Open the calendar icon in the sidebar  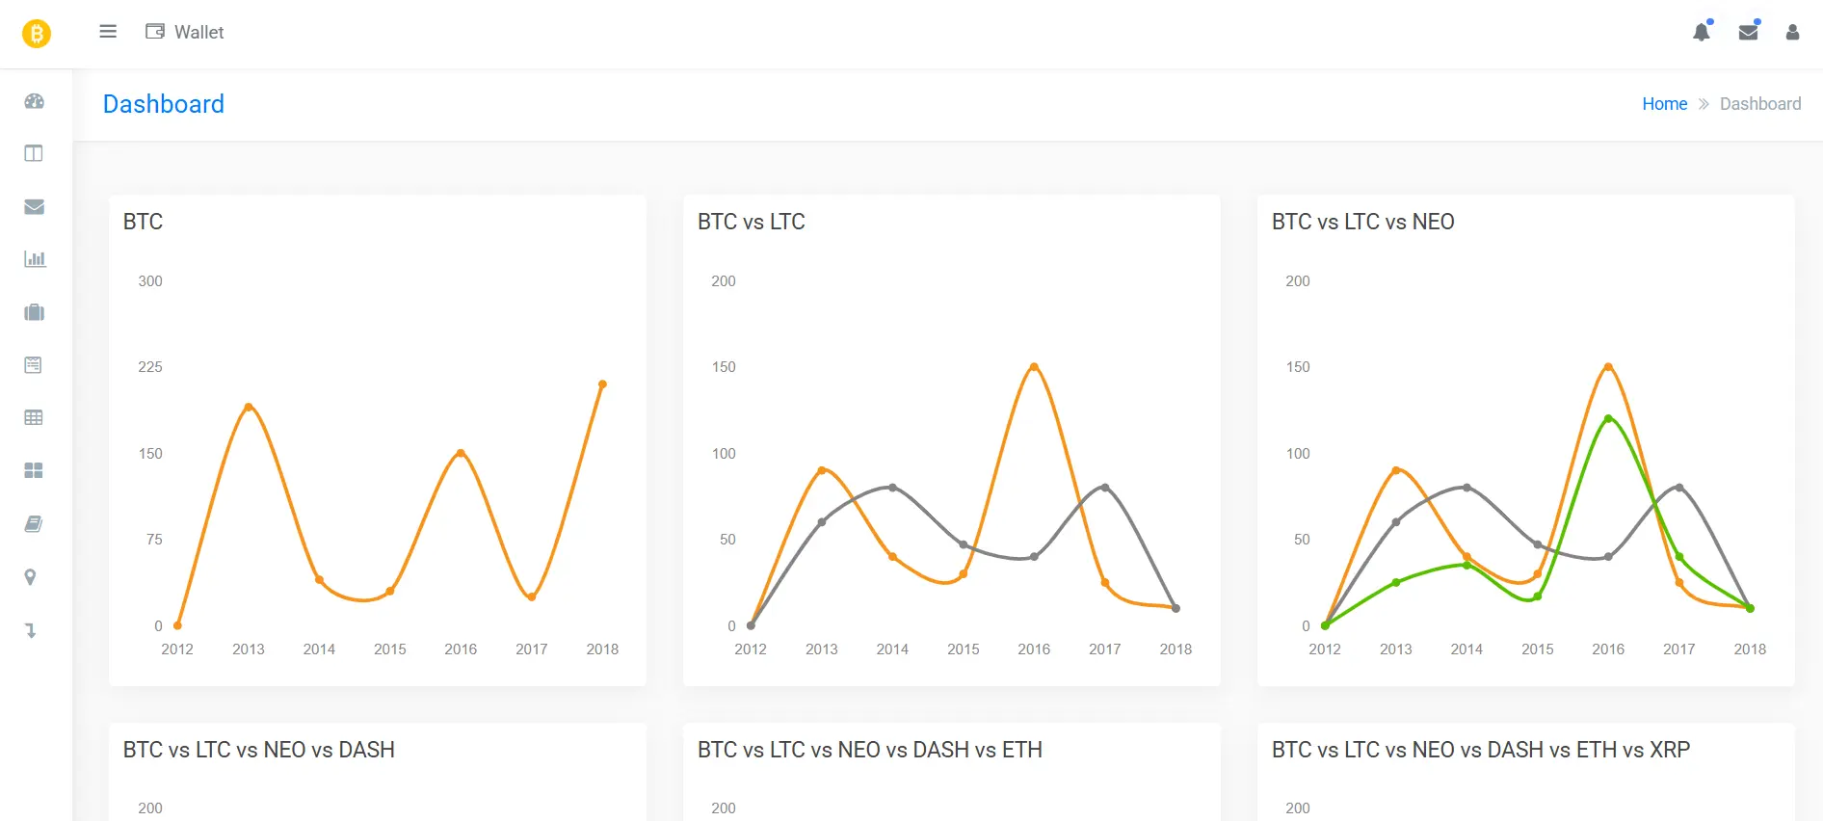pos(33,364)
